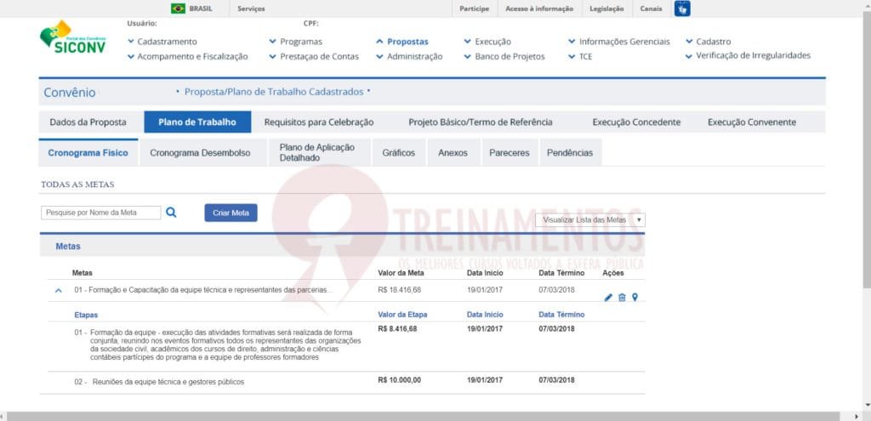
Task: Open the Informações Gerenciais menu
Action: (623, 42)
